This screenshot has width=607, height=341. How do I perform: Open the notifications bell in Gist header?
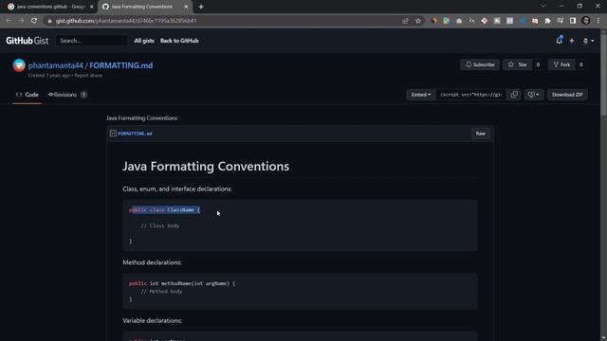559,40
